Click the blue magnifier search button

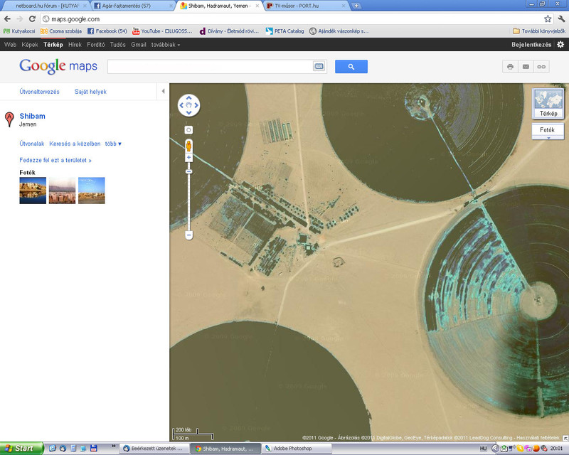click(x=351, y=67)
